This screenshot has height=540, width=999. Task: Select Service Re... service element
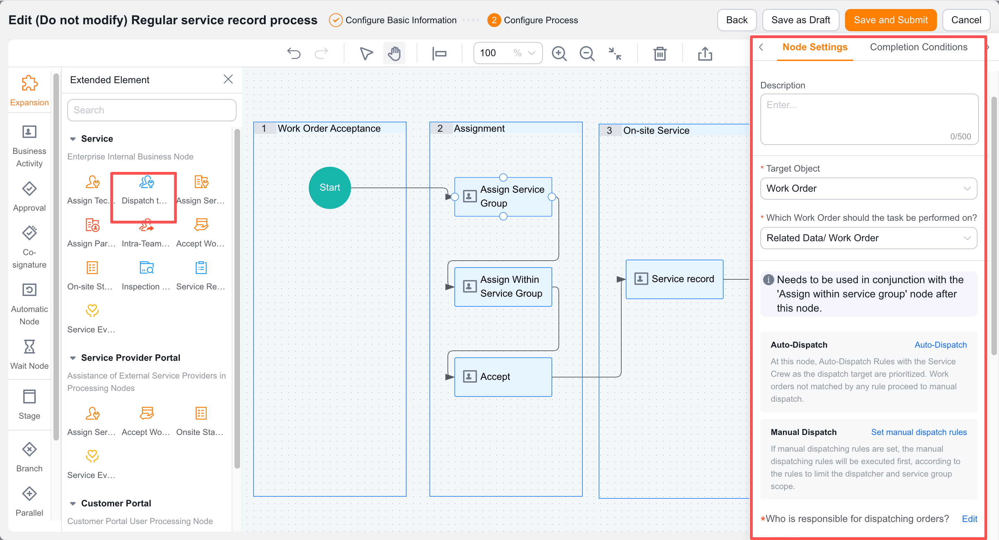(x=200, y=276)
